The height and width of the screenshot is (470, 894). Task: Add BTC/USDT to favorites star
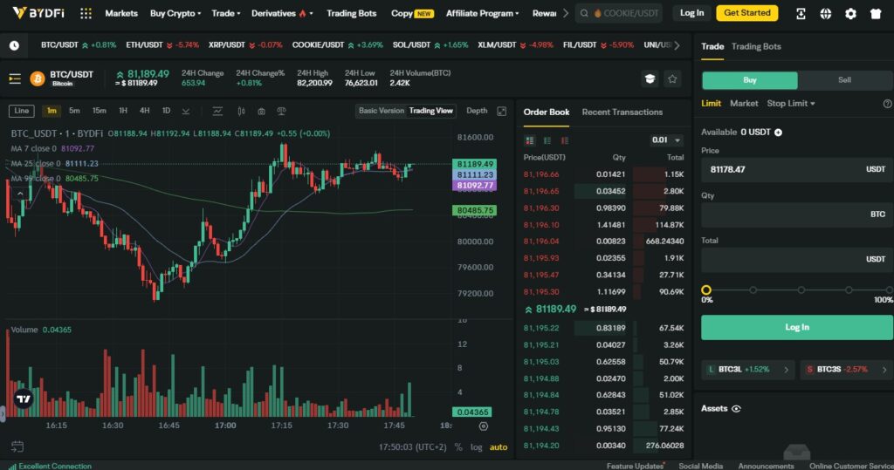pos(672,79)
